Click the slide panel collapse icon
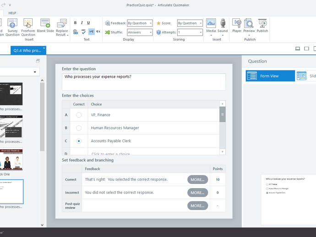 pyautogui.click(x=38, y=61)
